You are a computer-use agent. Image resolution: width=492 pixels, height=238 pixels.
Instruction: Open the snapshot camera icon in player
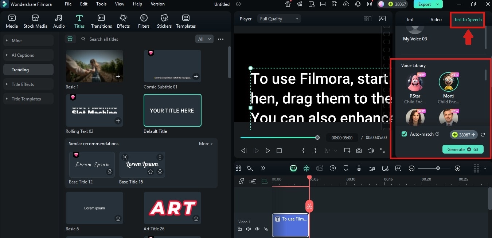click(x=359, y=151)
